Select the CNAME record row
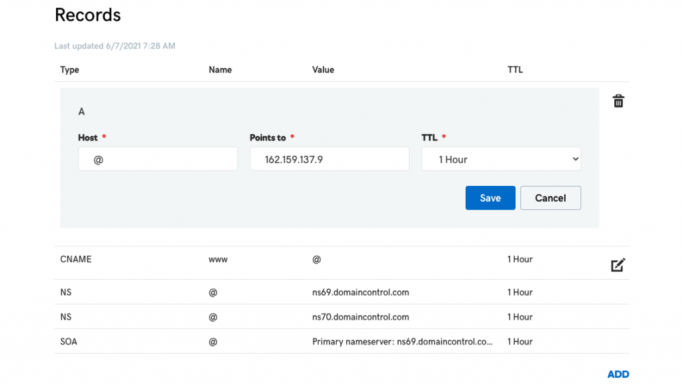The width and height of the screenshot is (683, 385). (341, 263)
